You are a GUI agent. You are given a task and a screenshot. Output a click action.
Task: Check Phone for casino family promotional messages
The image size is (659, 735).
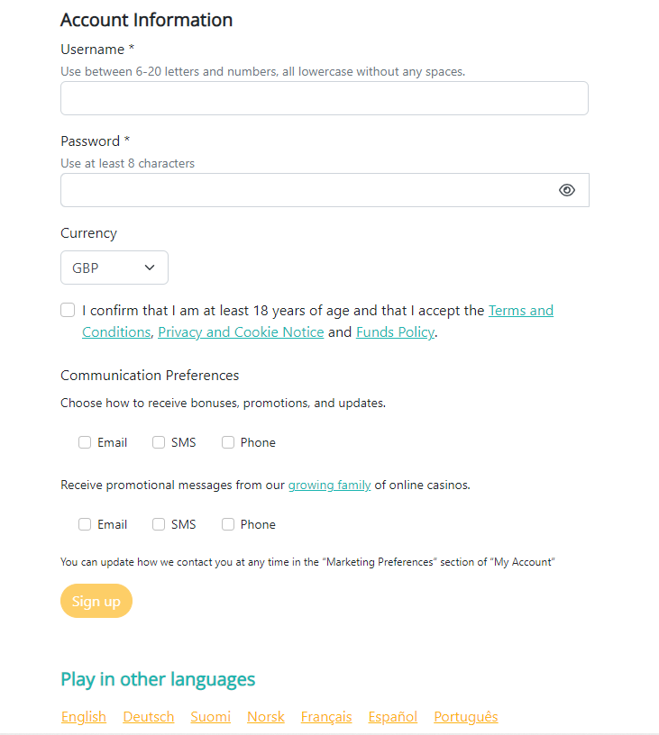[x=228, y=524]
